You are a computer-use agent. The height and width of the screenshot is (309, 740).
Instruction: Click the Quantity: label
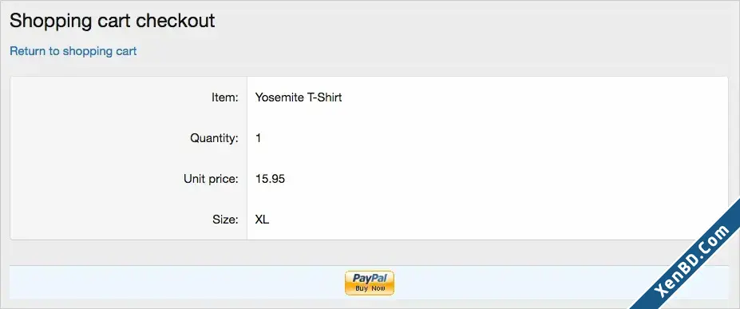214,139
